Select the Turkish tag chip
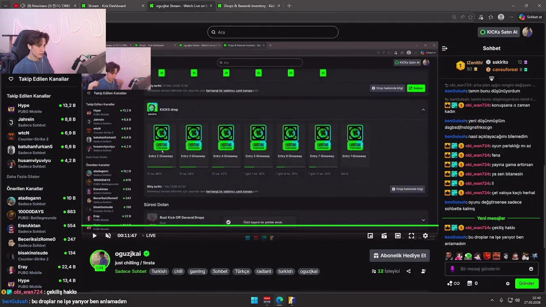 [159, 271]
